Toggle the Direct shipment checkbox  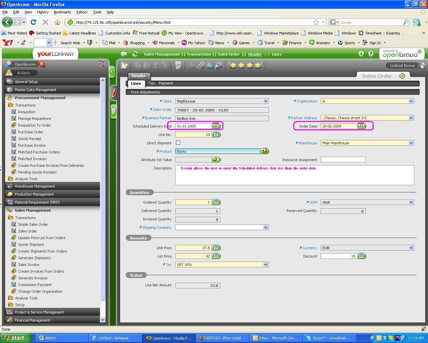178,143
